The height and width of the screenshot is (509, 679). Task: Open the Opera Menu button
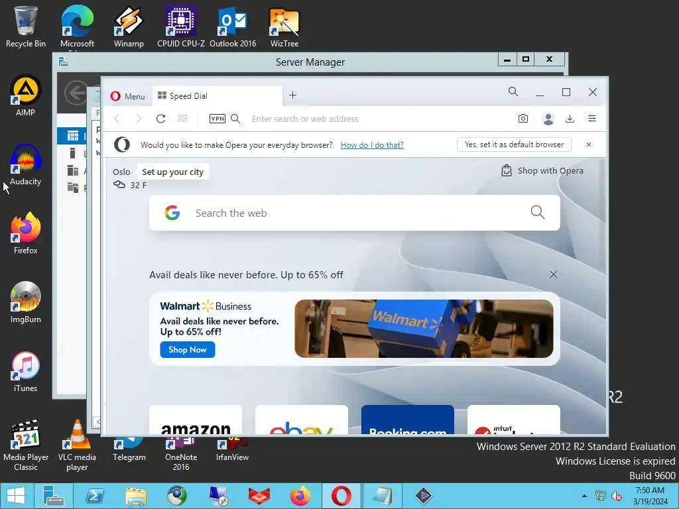(x=127, y=96)
